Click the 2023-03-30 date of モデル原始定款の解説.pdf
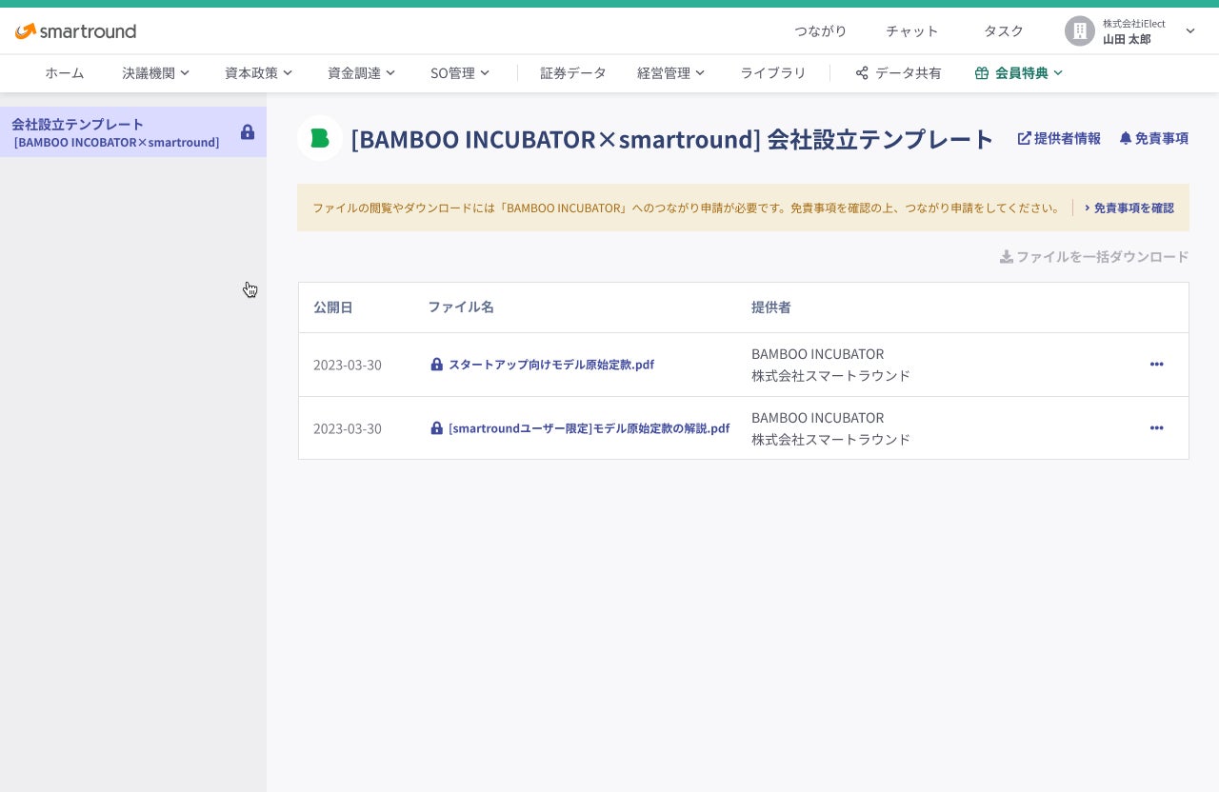This screenshot has width=1219, height=792. click(348, 428)
